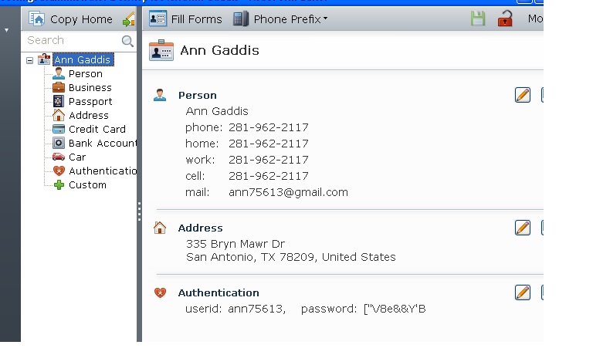Click the search magnifier icon
The height and width of the screenshot is (355, 593).
(127, 40)
